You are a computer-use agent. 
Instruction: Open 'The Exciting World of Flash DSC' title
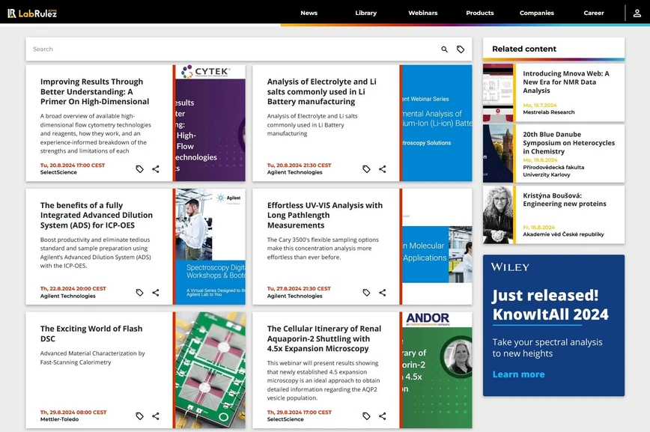tap(91, 334)
